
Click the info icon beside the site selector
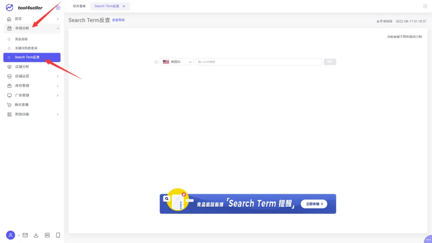[156, 62]
